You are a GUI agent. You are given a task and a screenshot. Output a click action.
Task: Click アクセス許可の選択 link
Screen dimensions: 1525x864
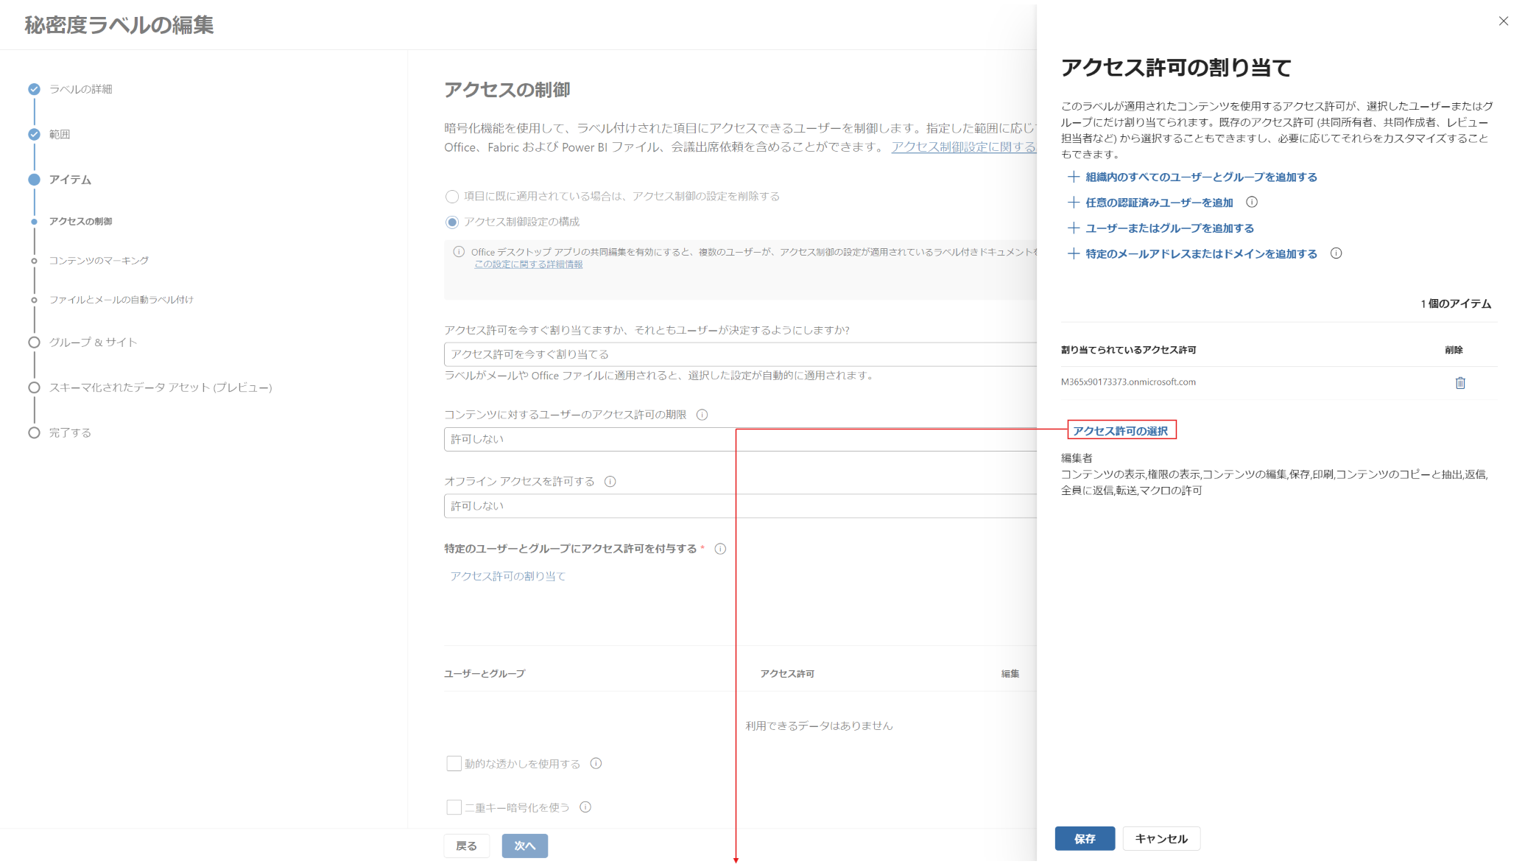click(1120, 431)
